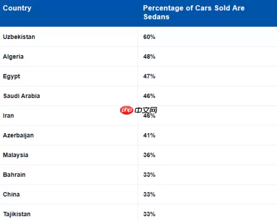277x221 pixels.
Task: Click the Saudi Arabia row label
Action: (x=21, y=96)
